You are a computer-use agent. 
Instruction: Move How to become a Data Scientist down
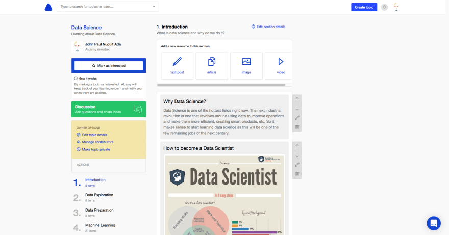[297, 155]
